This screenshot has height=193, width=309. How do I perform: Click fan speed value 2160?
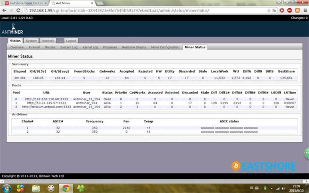(x=126, y=128)
